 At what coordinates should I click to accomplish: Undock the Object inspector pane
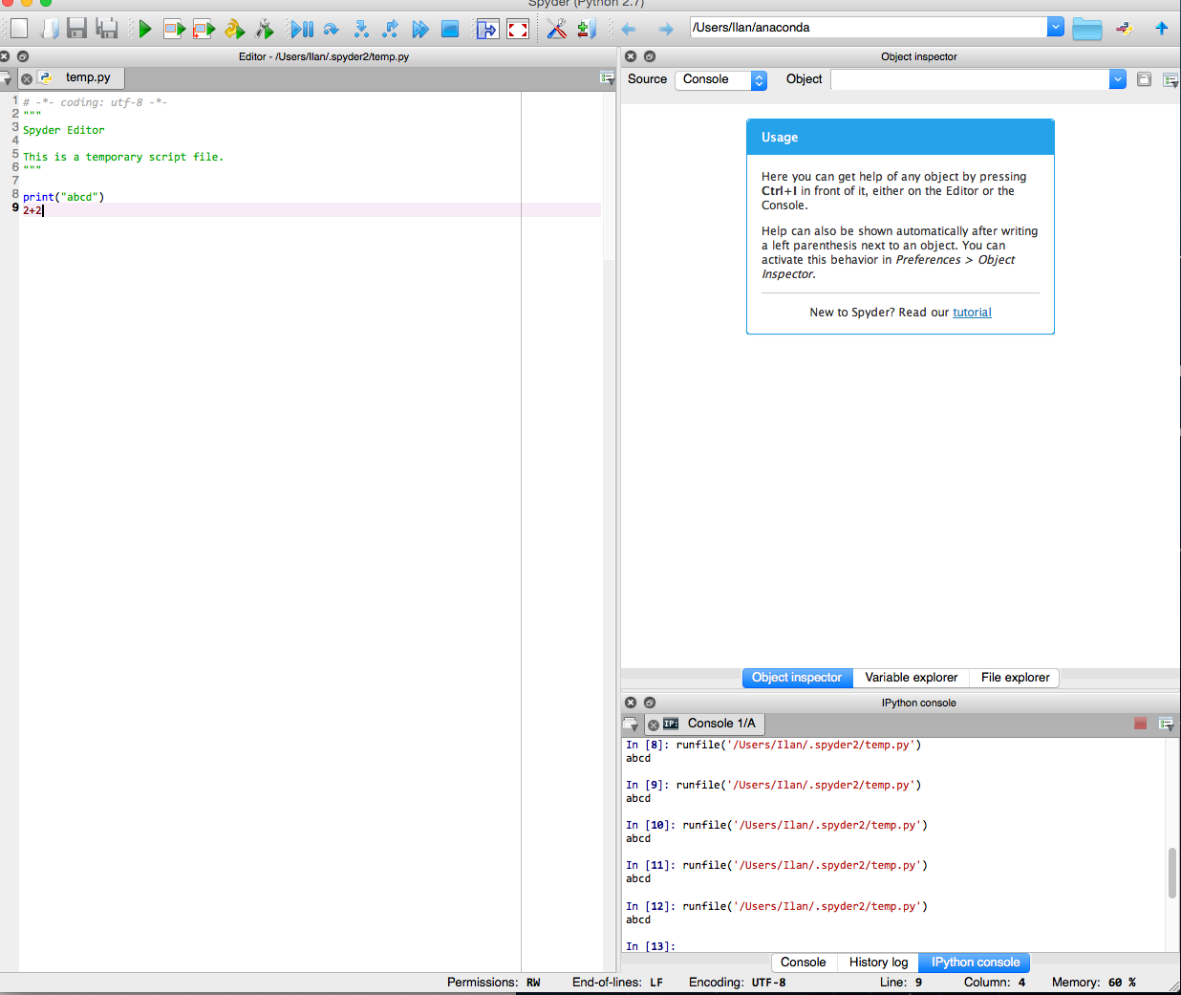point(650,56)
